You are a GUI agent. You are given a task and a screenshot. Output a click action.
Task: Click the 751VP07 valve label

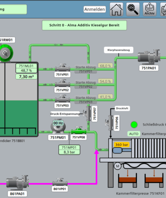[95, 114]
